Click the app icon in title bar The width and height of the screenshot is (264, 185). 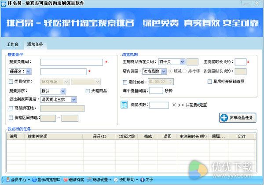coord(4,4)
